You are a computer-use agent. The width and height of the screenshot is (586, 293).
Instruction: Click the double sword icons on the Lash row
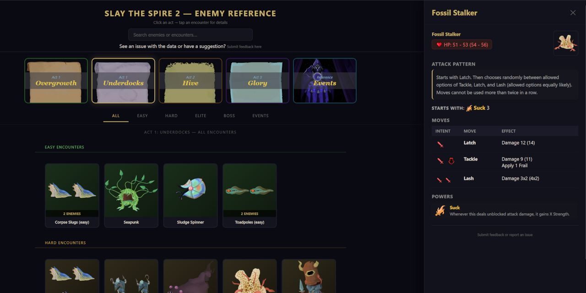(443, 180)
